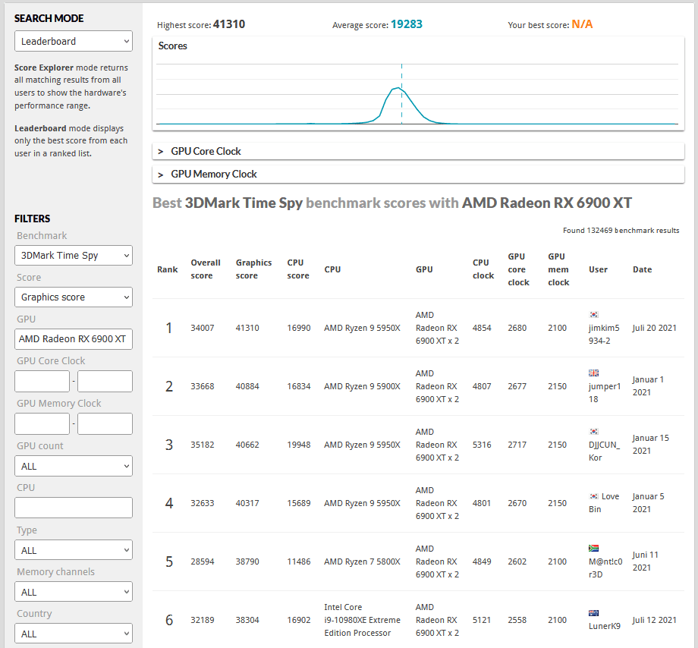698x648 pixels.
Task: Click the CPU filter input field
Action: pyautogui.click(x=74, y=508)
